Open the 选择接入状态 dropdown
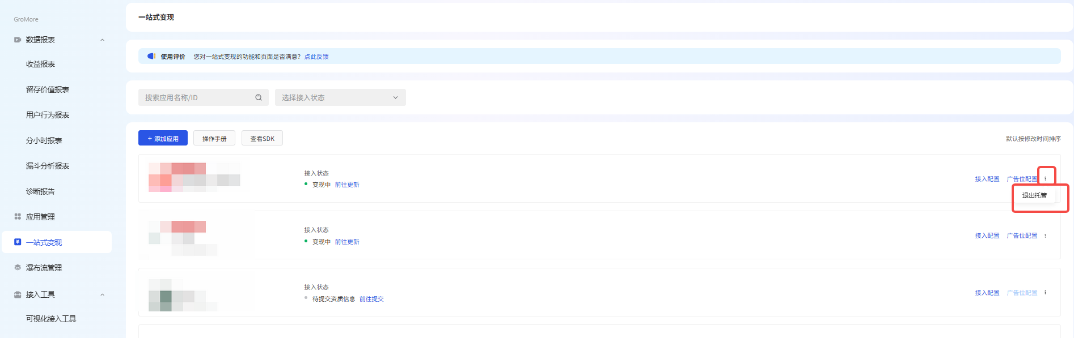 point(340,97)
